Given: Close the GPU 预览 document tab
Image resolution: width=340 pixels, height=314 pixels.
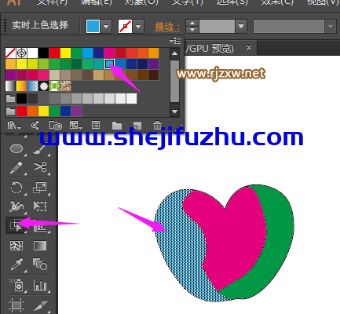Looking at the screenshot, I should coord(249,48).
